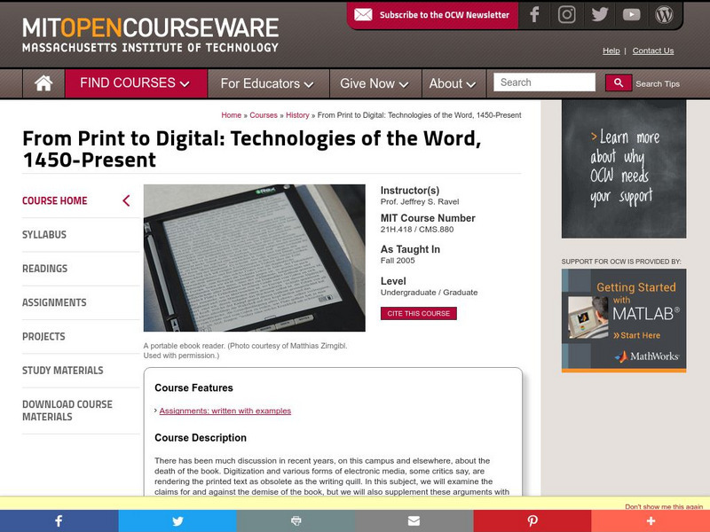This screenshot has width=710, height=532.
Task: Select the home icon in the navigation bar
Action: pos(40,82)
